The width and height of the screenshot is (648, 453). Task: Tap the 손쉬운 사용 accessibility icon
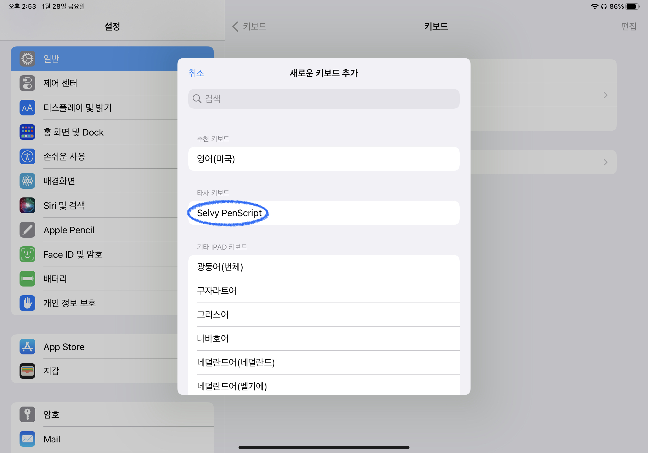(x=27, y=156)
